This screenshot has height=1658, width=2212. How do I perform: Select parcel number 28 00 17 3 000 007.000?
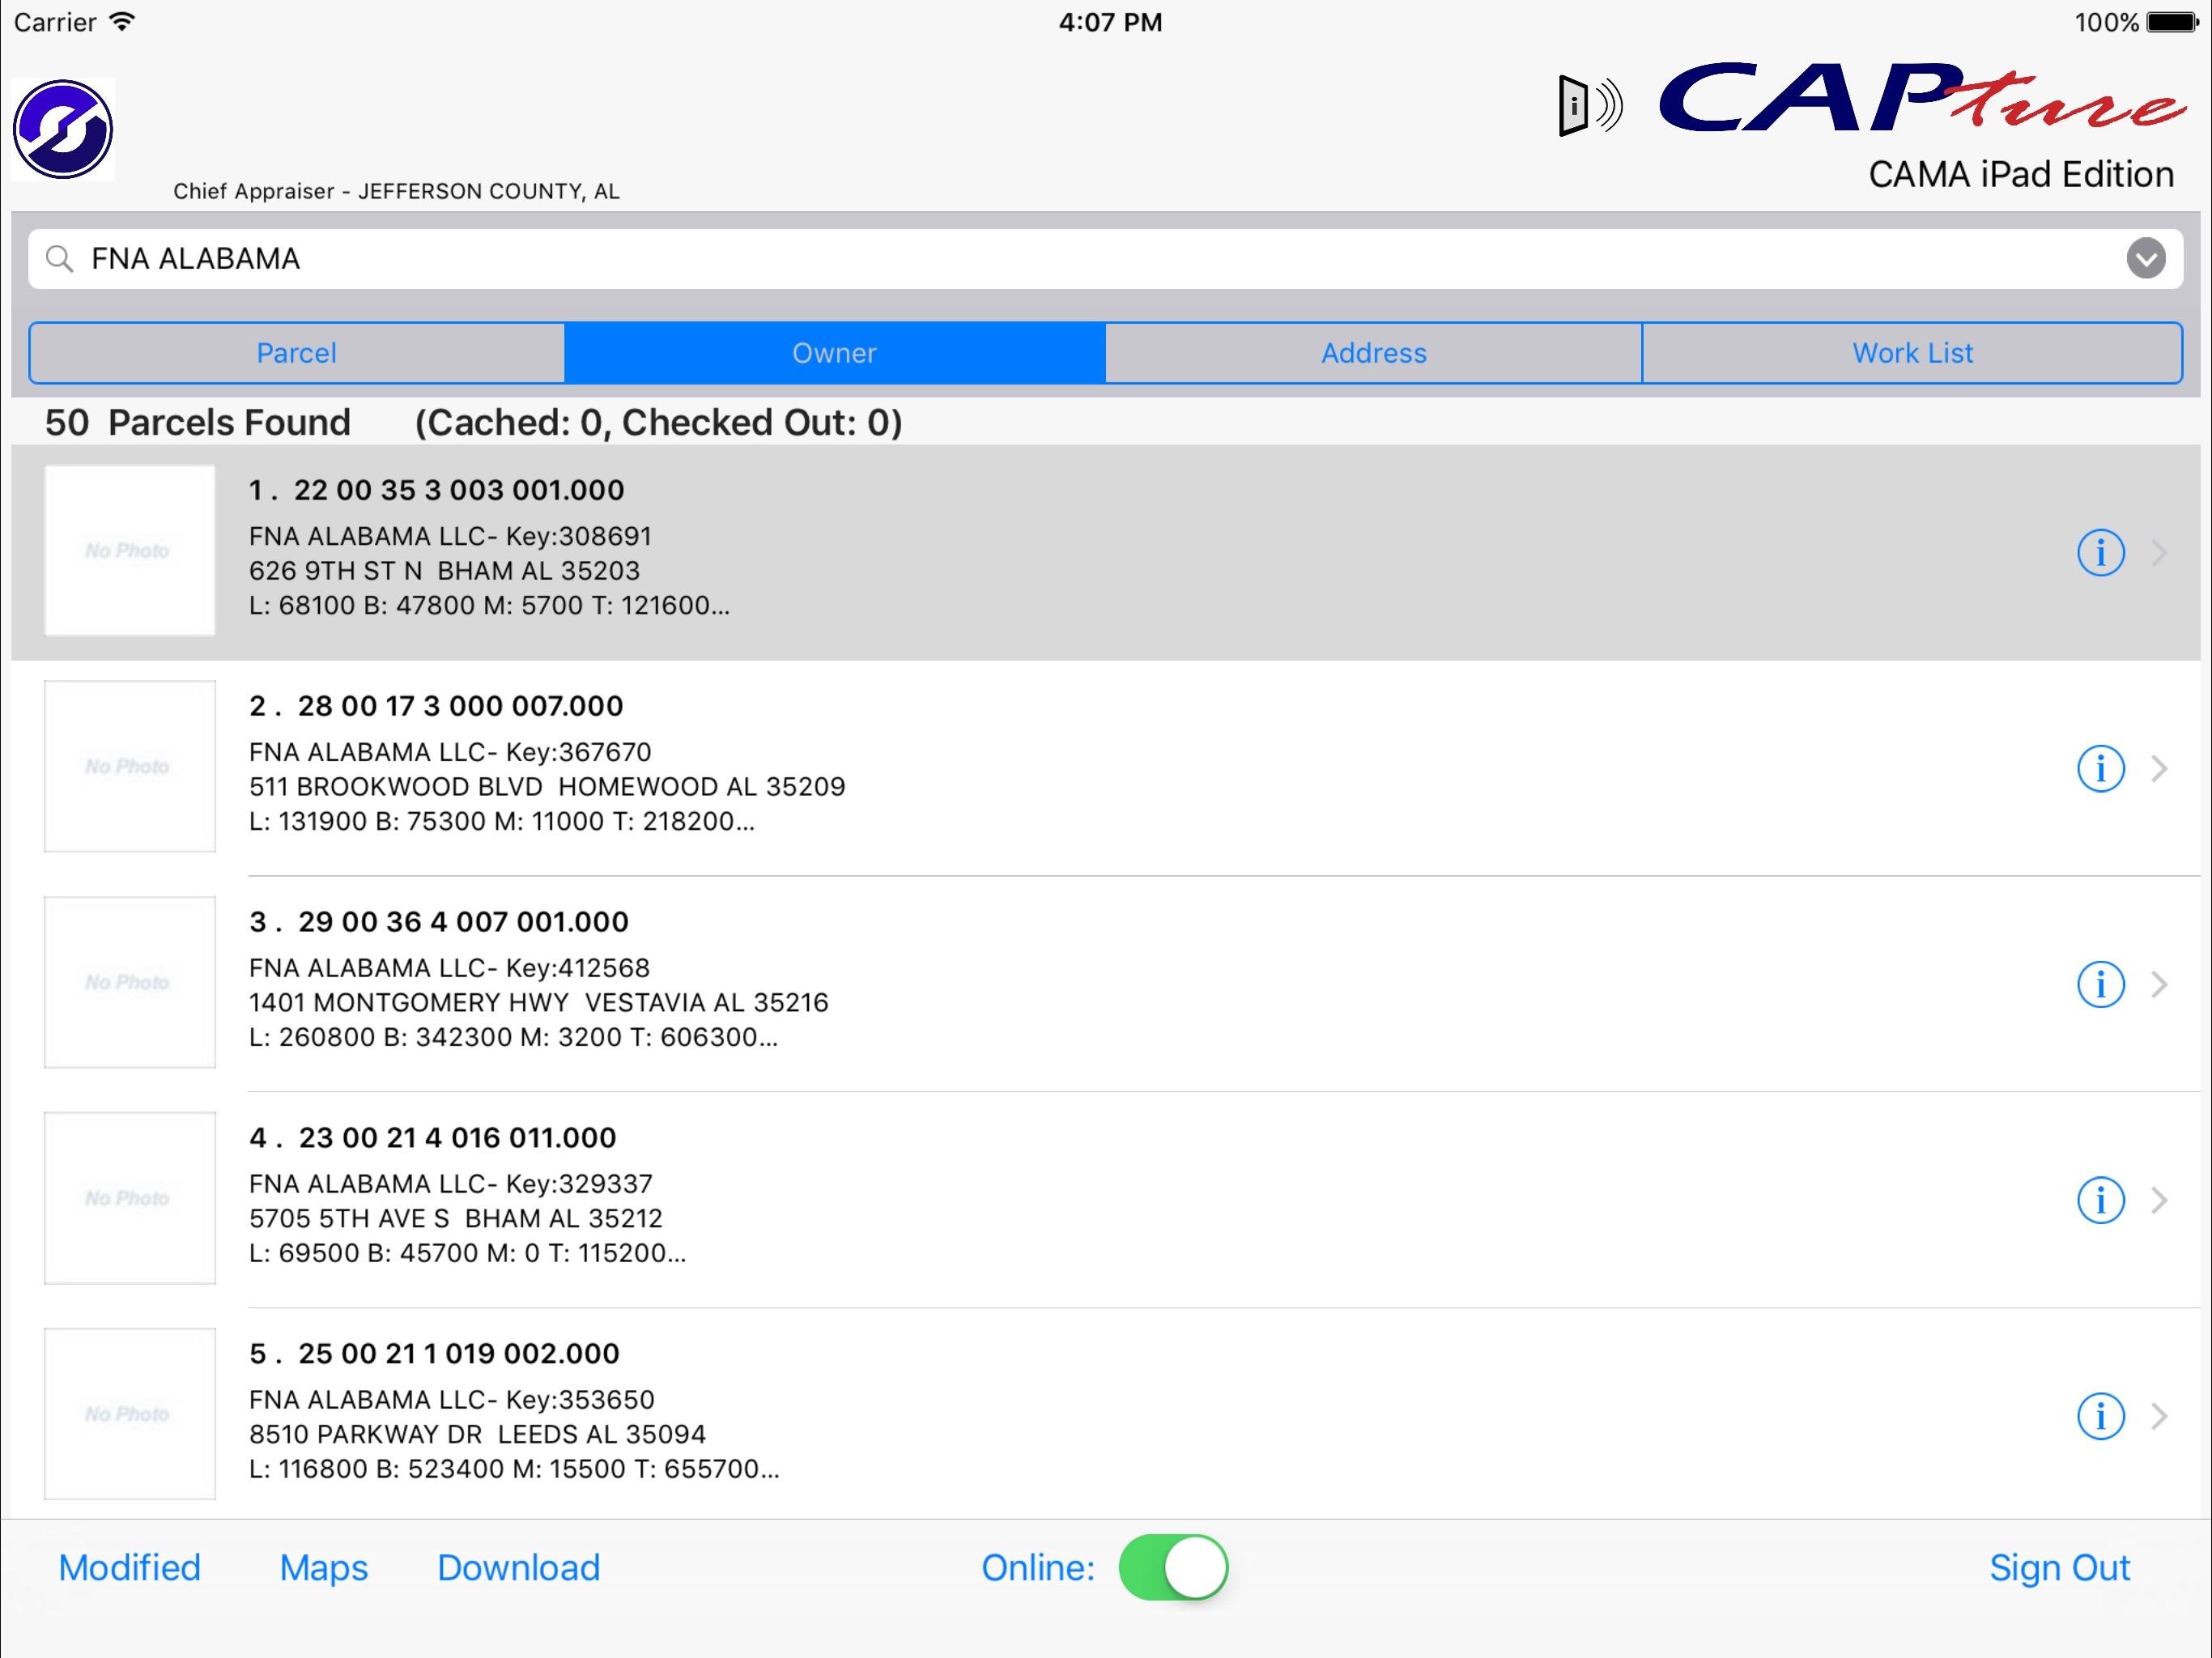point(461,706)
